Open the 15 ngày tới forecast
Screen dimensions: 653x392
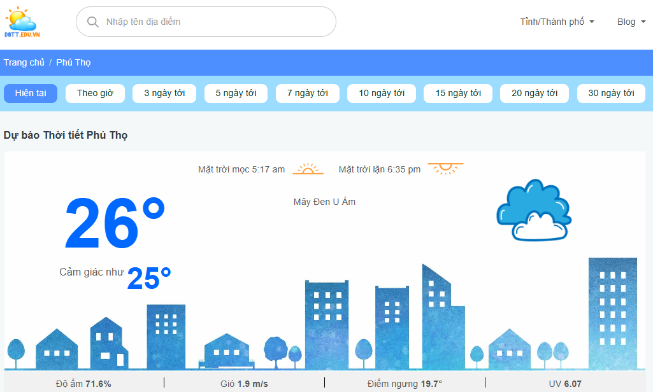458,94
